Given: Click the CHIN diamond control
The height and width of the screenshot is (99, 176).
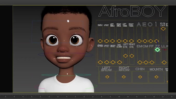Looking at the screenshot, I should 140,77.
